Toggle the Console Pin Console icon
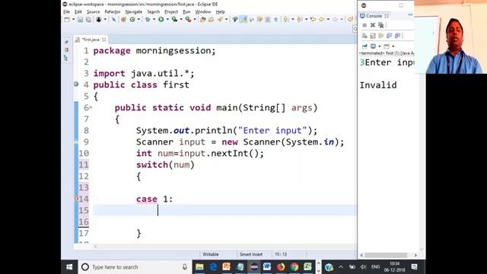 pos(364,46)
